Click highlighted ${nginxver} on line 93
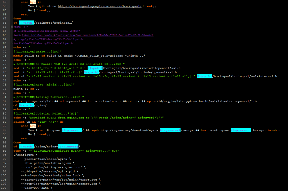 coord(68,146)
